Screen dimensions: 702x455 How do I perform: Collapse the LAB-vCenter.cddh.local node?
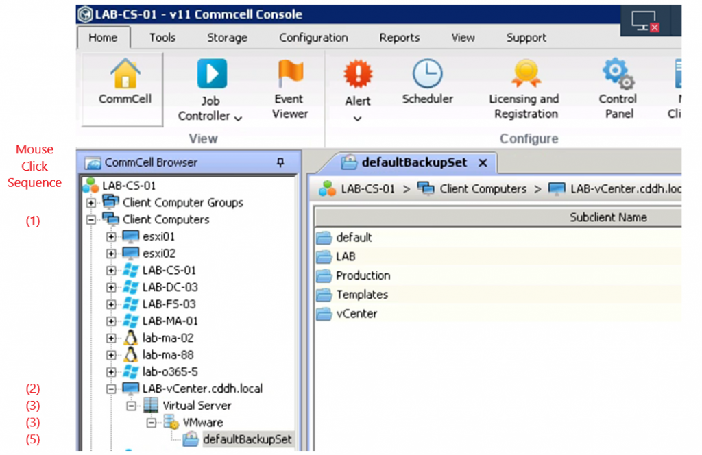pyautogui.click(x=111, y=389)
